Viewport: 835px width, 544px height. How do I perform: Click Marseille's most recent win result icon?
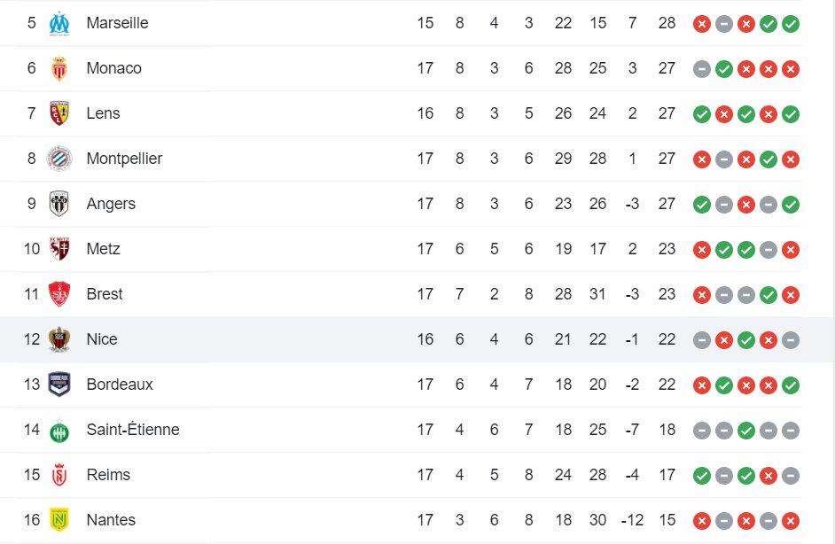point(791,24)
